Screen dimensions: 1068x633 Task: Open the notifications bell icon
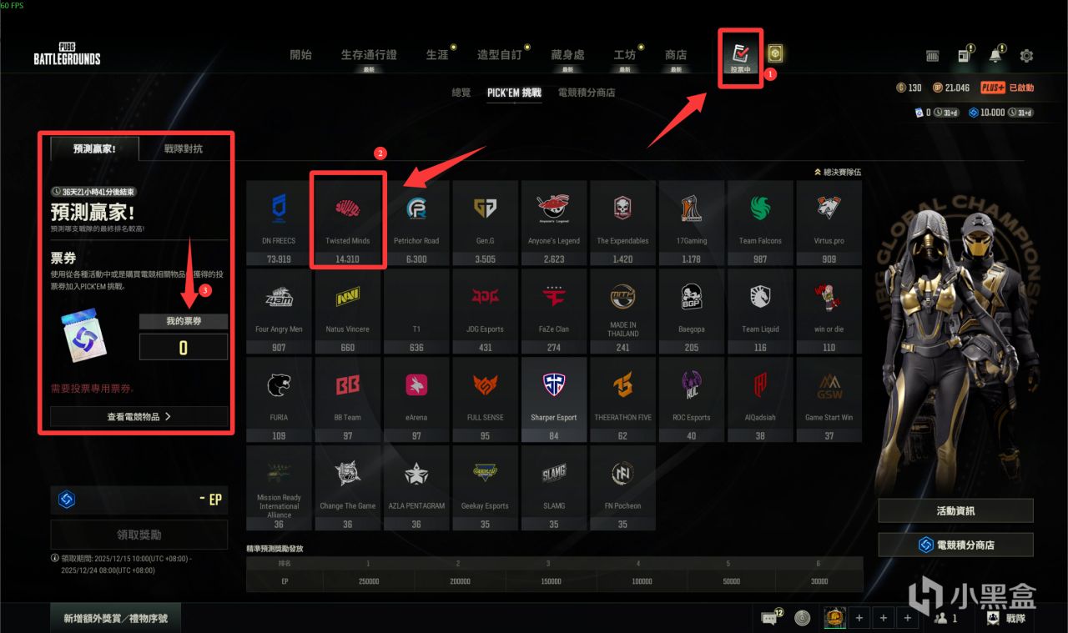(995, 55)
